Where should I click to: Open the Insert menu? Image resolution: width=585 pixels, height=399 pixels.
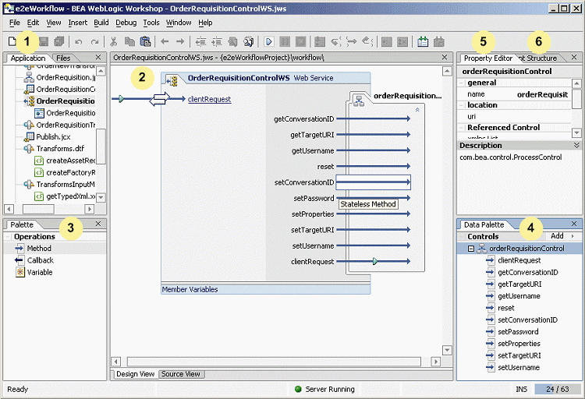tap(77, 23)
